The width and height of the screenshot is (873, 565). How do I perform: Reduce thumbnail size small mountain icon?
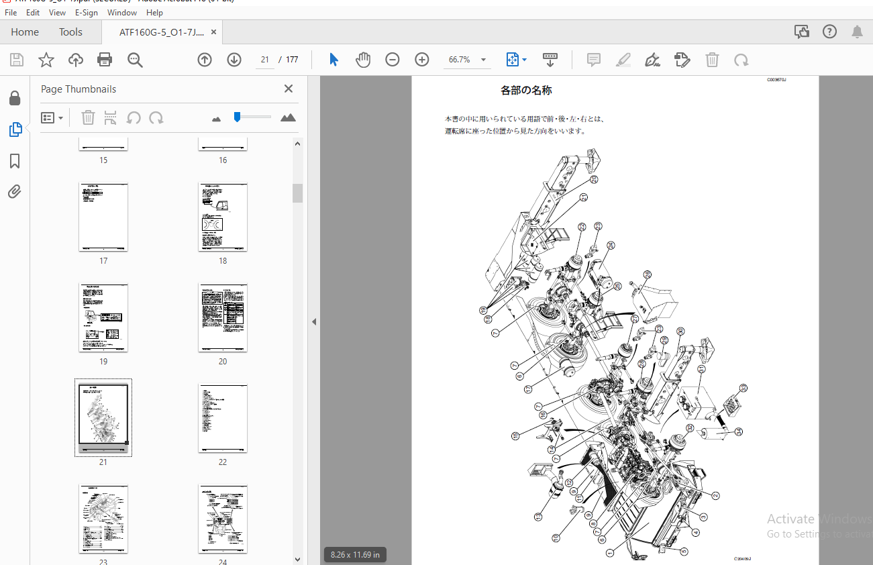coord(216,119)
